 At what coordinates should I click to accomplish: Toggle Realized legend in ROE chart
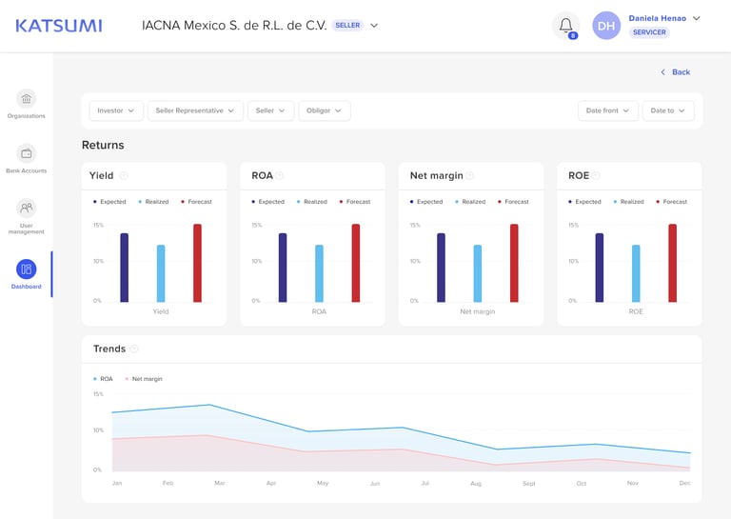click(x=628, y=202)
